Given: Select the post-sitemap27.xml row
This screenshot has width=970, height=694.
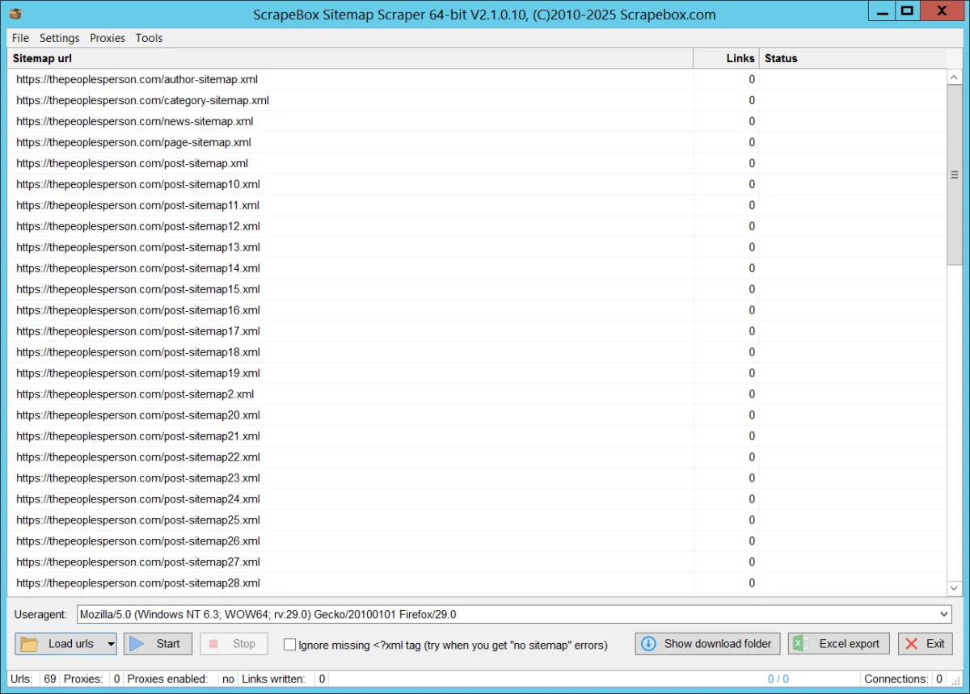Looking at the screenshot, I should (477, 562).
